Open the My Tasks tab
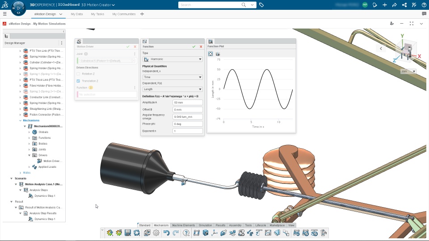Viewport: 429px width, 241px height. pyautogui.click(x=97, y=14)
